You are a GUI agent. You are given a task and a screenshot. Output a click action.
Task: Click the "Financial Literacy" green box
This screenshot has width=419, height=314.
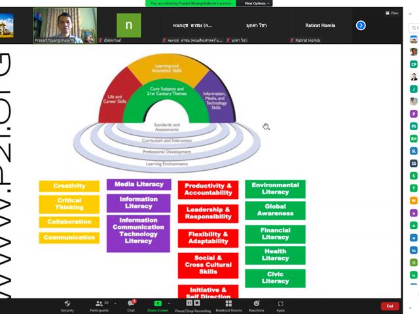point(275,234)
